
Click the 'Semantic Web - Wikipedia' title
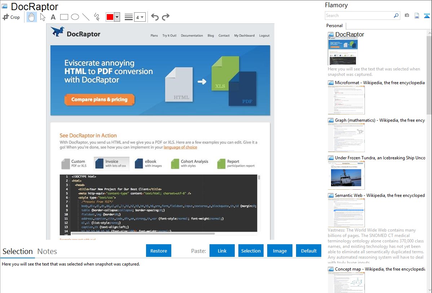pyautogui.click(x=380, y=195)
